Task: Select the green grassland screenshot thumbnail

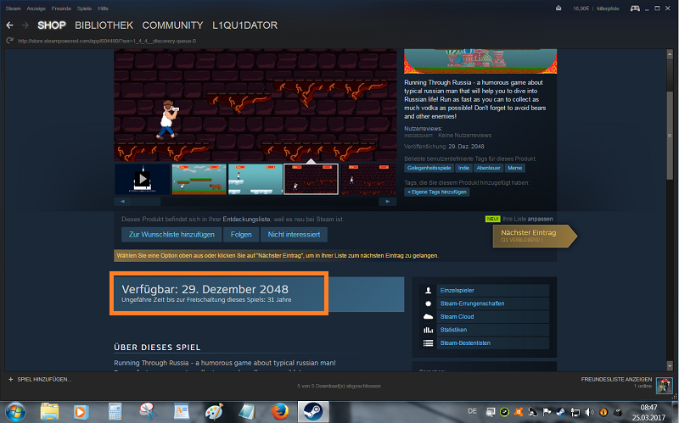Action: click(x=199, y=179)
